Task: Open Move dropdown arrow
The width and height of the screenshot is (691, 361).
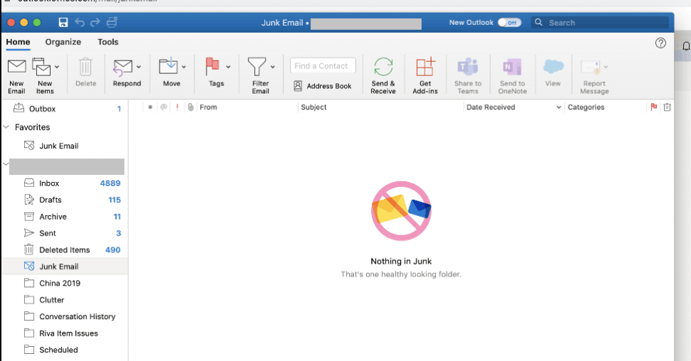Action: point(183,67)
